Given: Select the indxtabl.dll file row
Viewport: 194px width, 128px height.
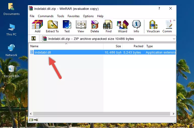Looking at the screenshot, I should tap(102, 52).
